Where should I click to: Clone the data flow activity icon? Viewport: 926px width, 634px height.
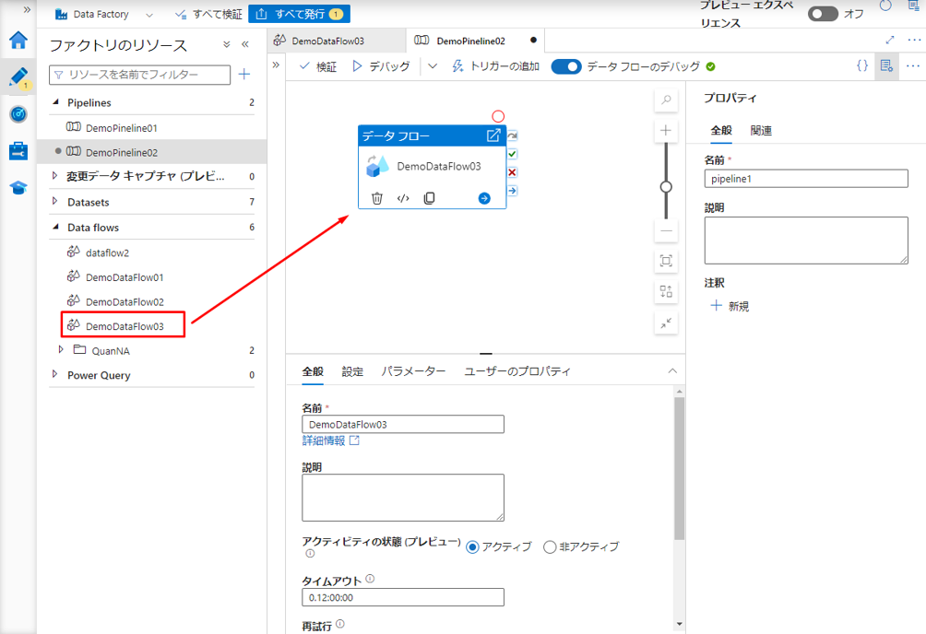(x=430, y=198)
